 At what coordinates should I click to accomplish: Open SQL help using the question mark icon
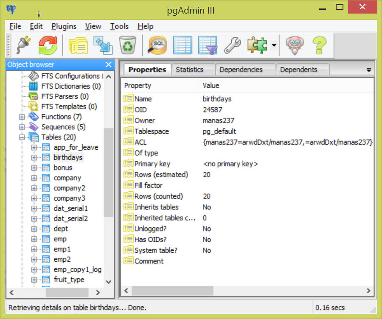point(319,45)
